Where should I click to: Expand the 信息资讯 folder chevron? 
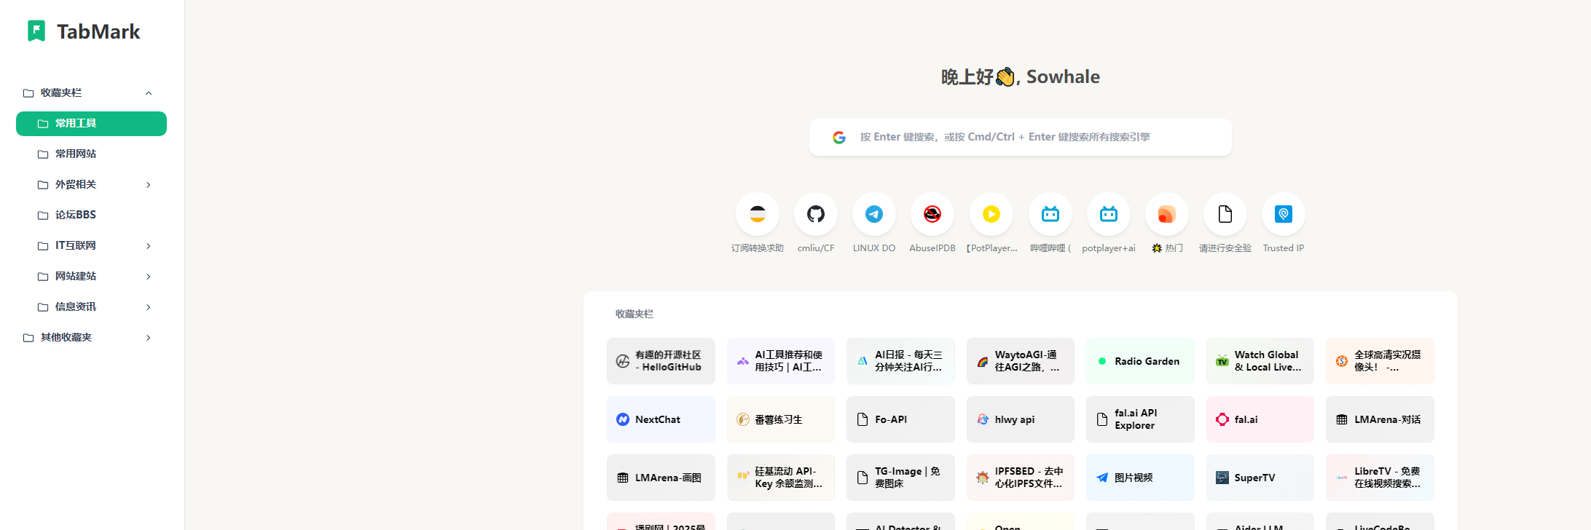click(x=149, y=306)
